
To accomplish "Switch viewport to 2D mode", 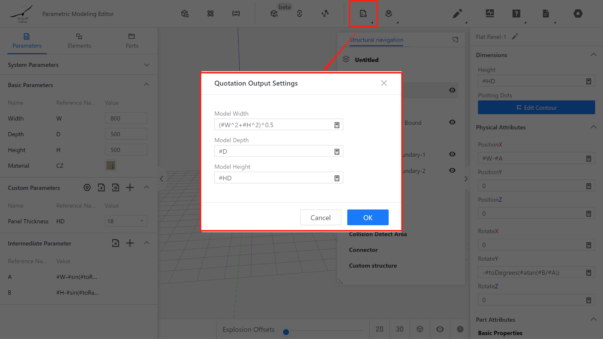I will [x=380, y=329].
